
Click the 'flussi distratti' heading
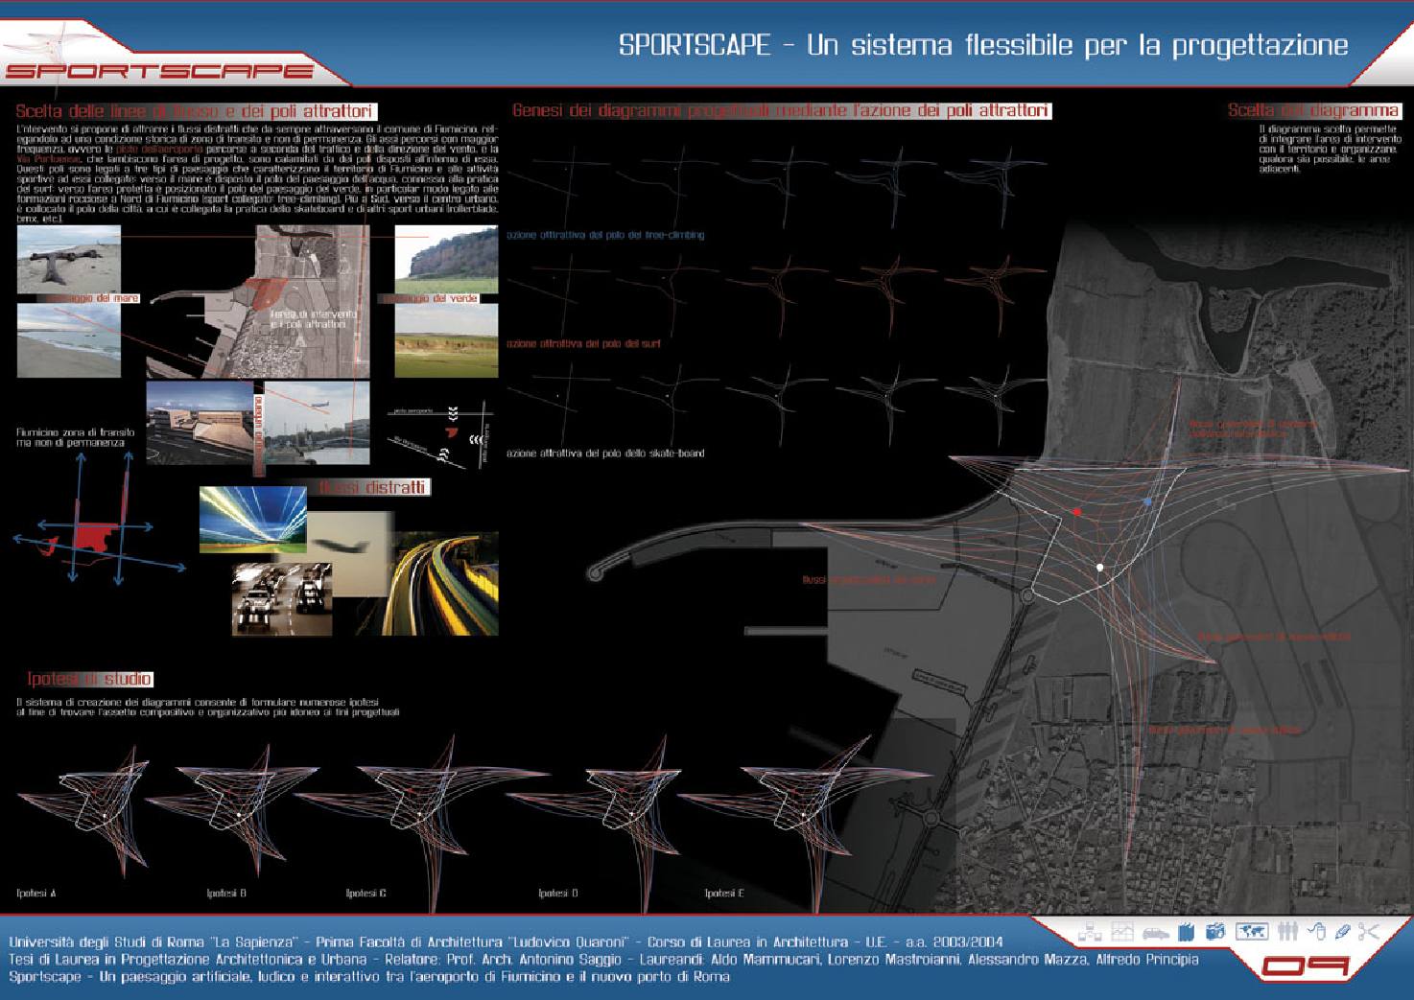372,488
